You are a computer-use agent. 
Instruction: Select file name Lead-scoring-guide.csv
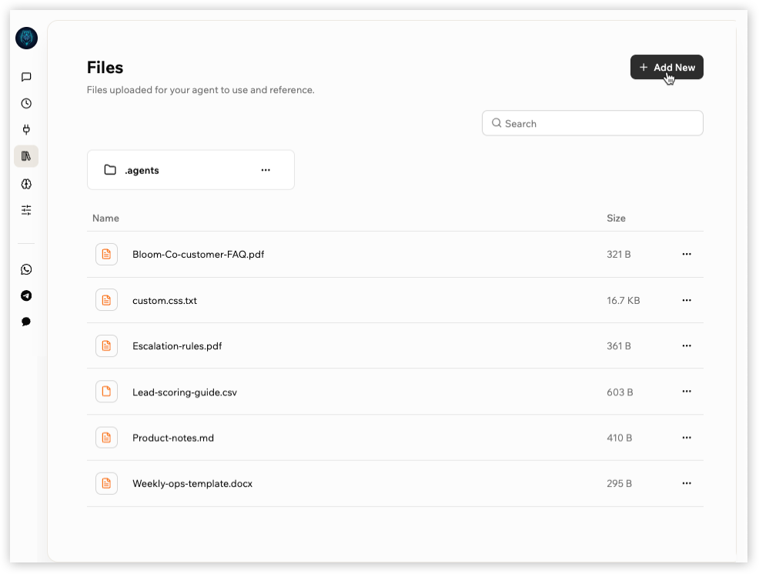185,392
